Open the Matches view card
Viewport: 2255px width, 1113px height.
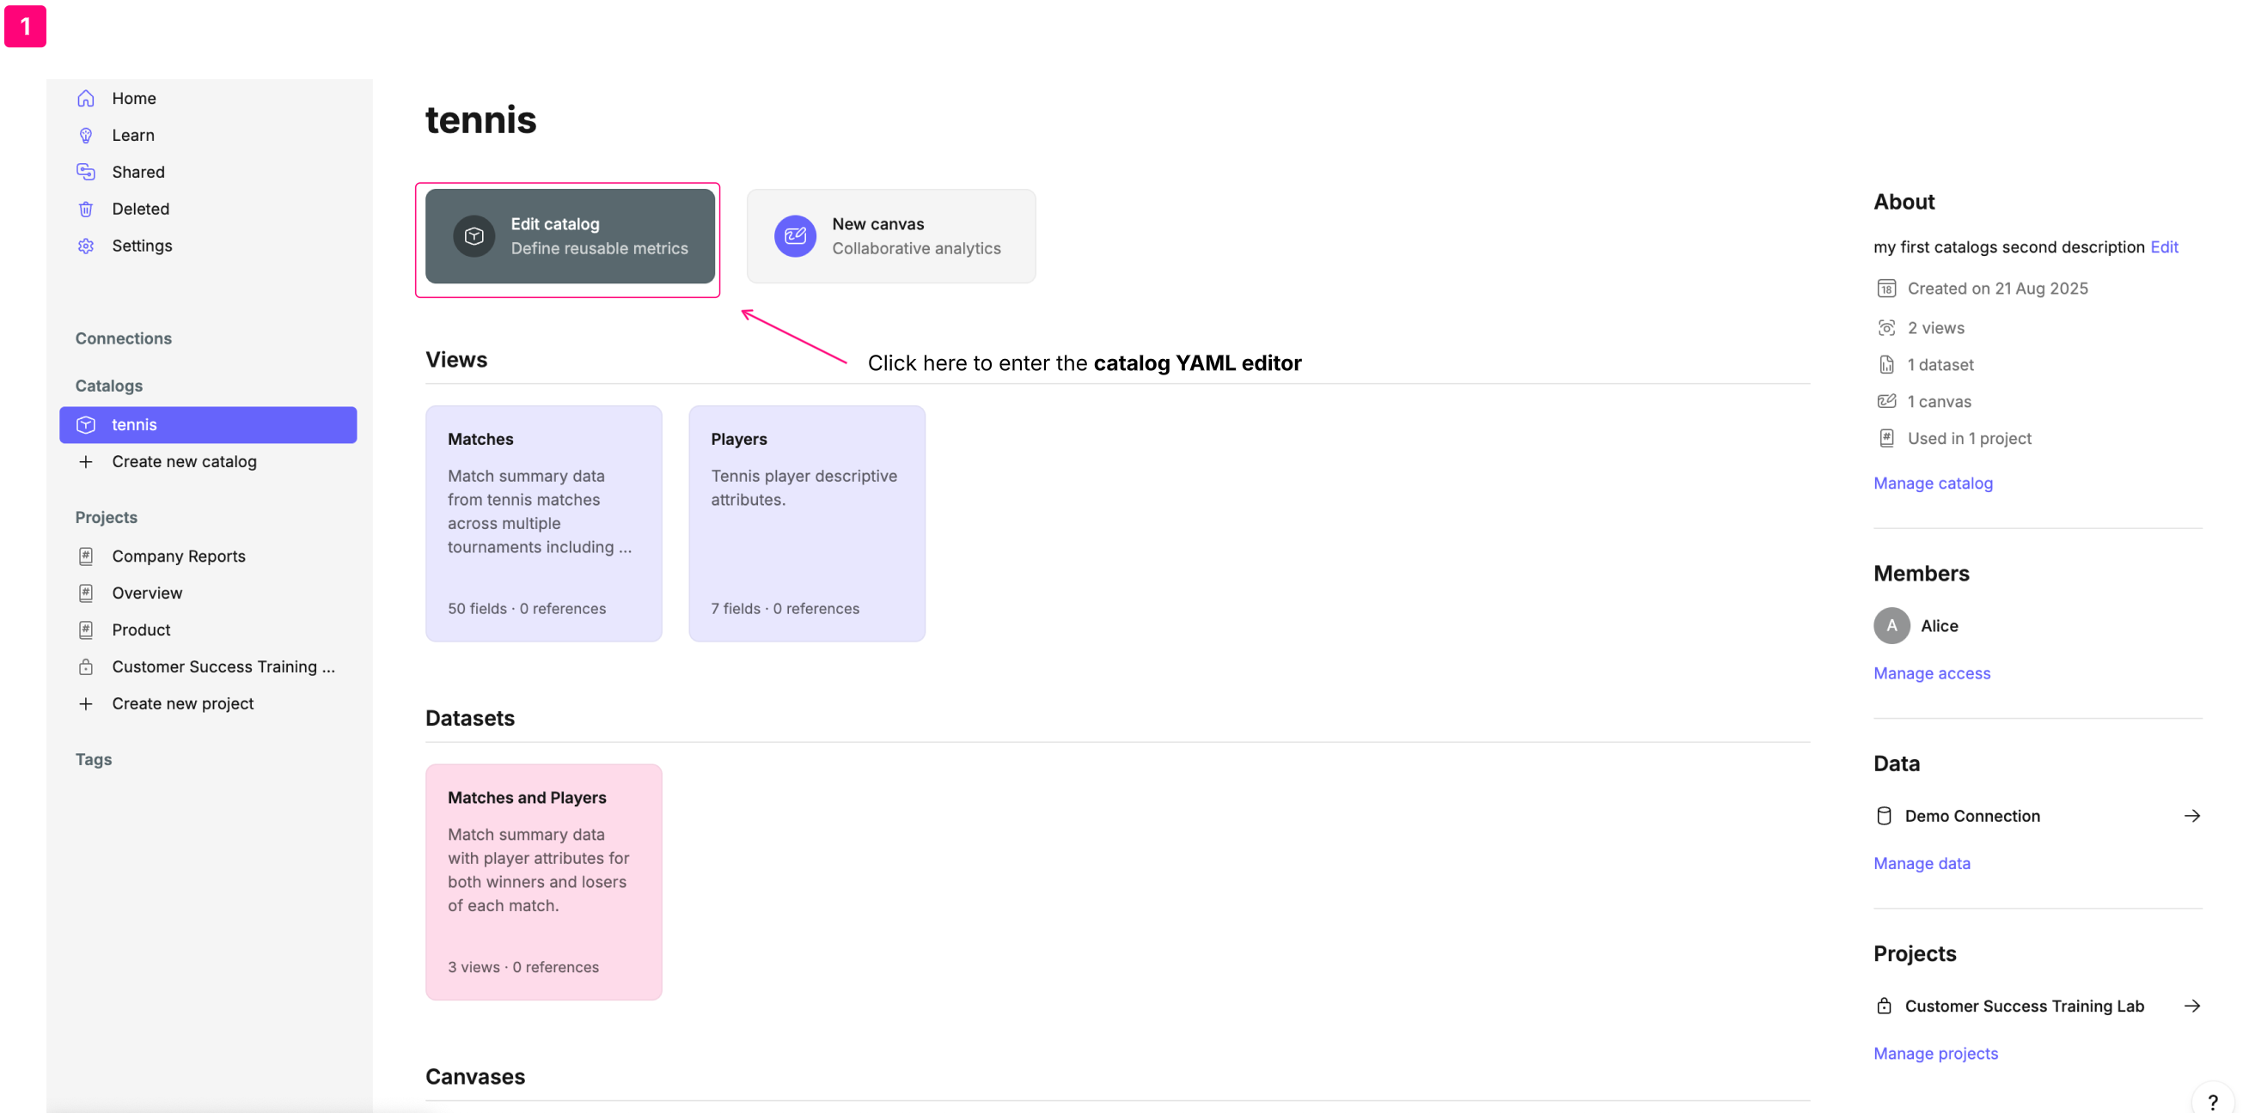point(543,522)
